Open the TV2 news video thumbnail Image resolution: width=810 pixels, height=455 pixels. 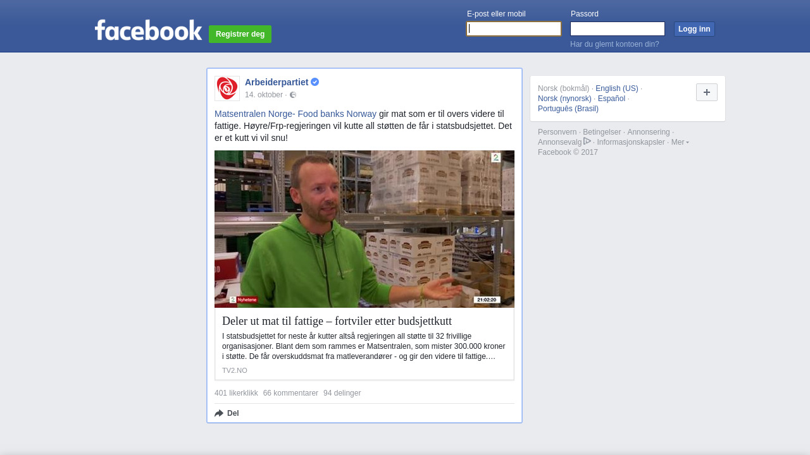(364, 229)
